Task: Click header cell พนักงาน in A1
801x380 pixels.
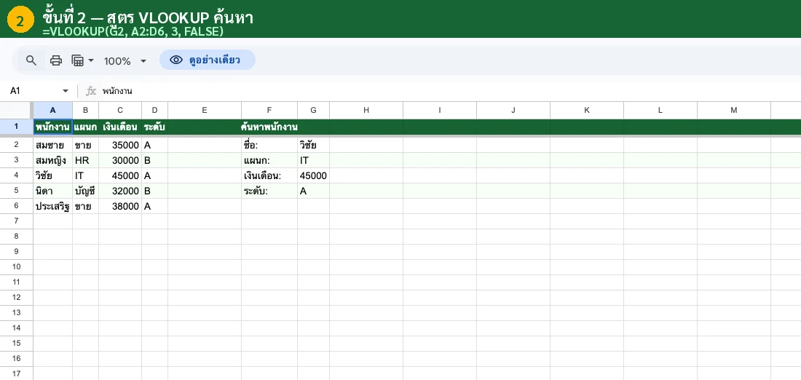Action: [52, 127]
